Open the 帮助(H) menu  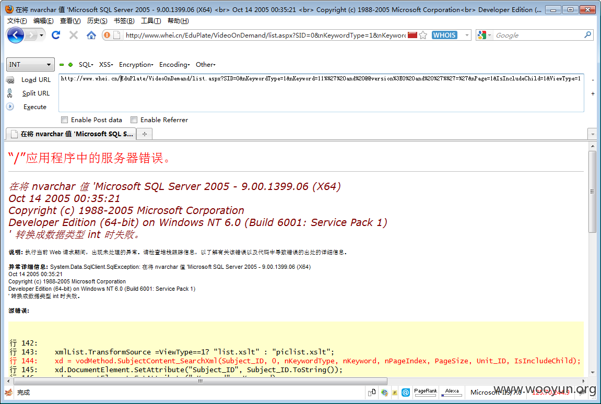(x=178, y=21)
